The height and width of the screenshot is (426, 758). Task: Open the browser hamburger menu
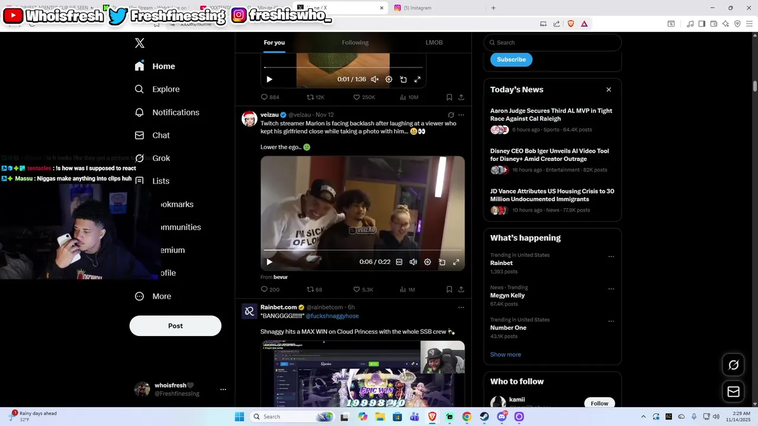(x=750, y=24)
